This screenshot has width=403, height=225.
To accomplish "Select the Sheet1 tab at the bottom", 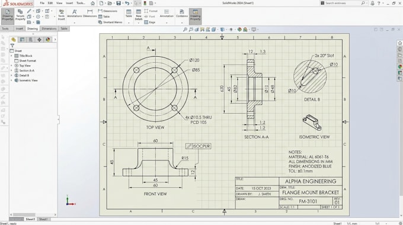I will [30, 219].
